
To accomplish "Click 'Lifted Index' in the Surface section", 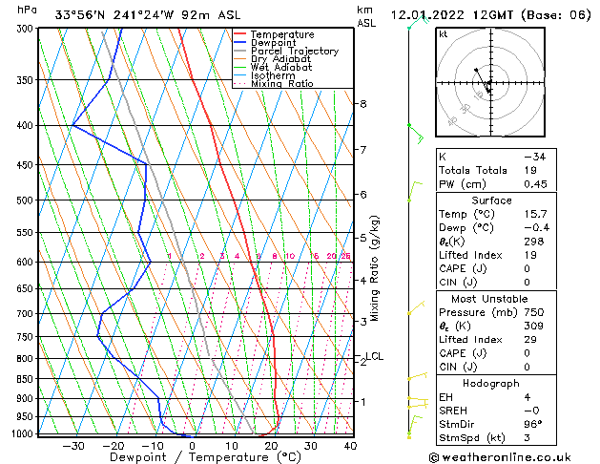I will pyautogui.click(x=470, y=255).
